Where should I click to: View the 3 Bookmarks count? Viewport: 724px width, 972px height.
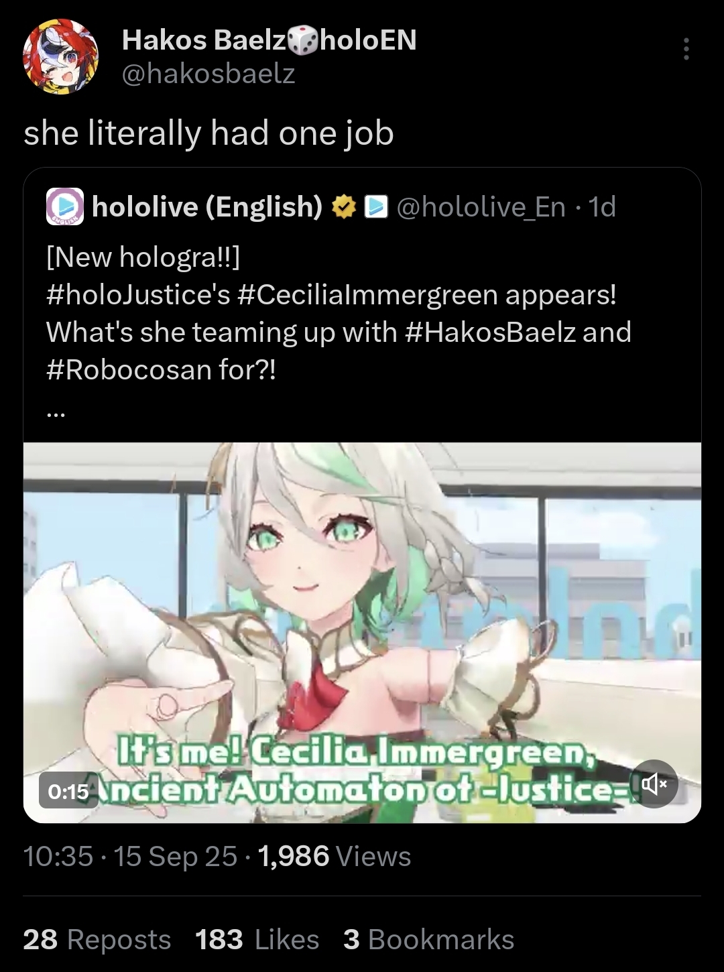(429, 940)
